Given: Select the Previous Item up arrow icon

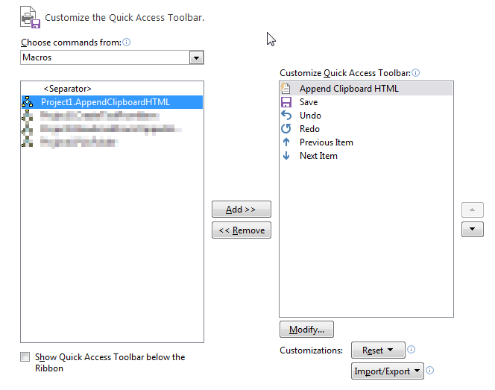Looking at the screenshot, I should pos(286,142).
